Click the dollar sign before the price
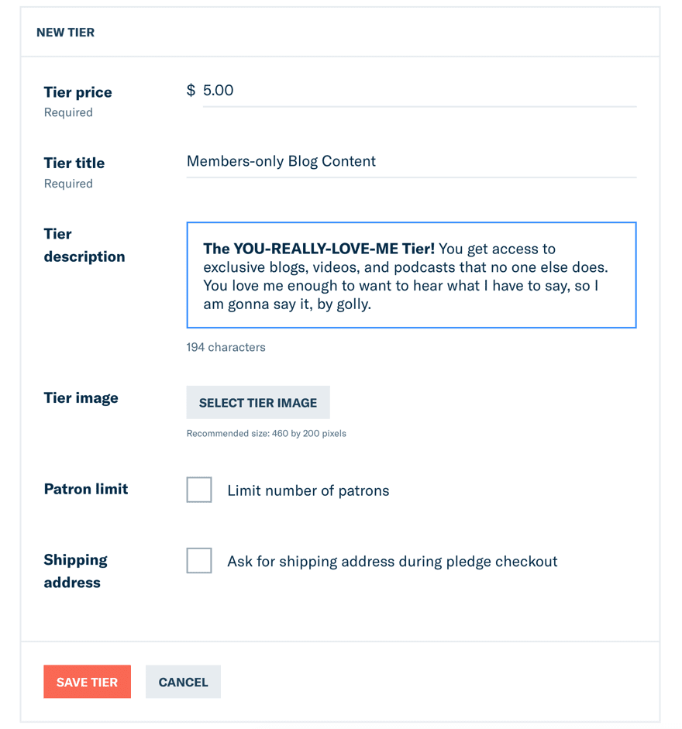Screen dimensions: 682x729 [x=191, y=91]
